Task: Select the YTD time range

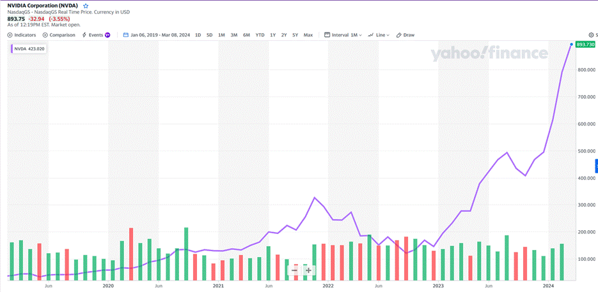Action: click(x=260, y=35)
